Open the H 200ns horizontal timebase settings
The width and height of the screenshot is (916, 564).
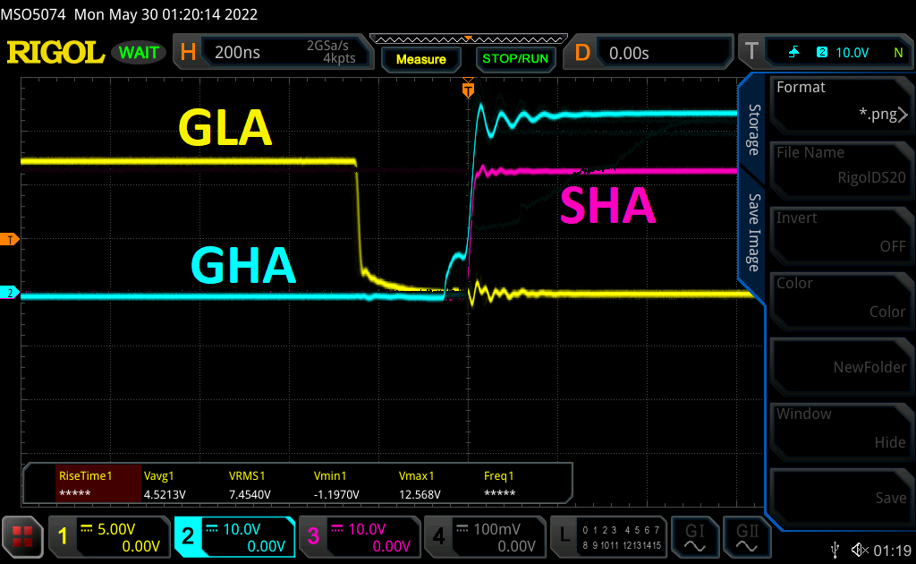click(x=274, y=52)
